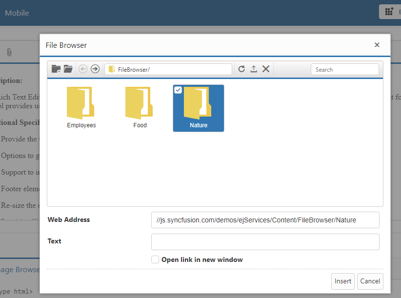Click the back navigation arrow
This screenshot has height=298, width=401.
[x=83, y=69]
